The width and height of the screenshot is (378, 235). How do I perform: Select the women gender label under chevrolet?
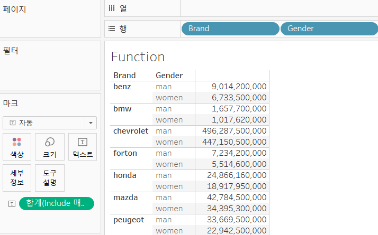(x=169, y=142)
